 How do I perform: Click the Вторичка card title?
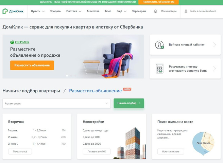coord(16,122)
